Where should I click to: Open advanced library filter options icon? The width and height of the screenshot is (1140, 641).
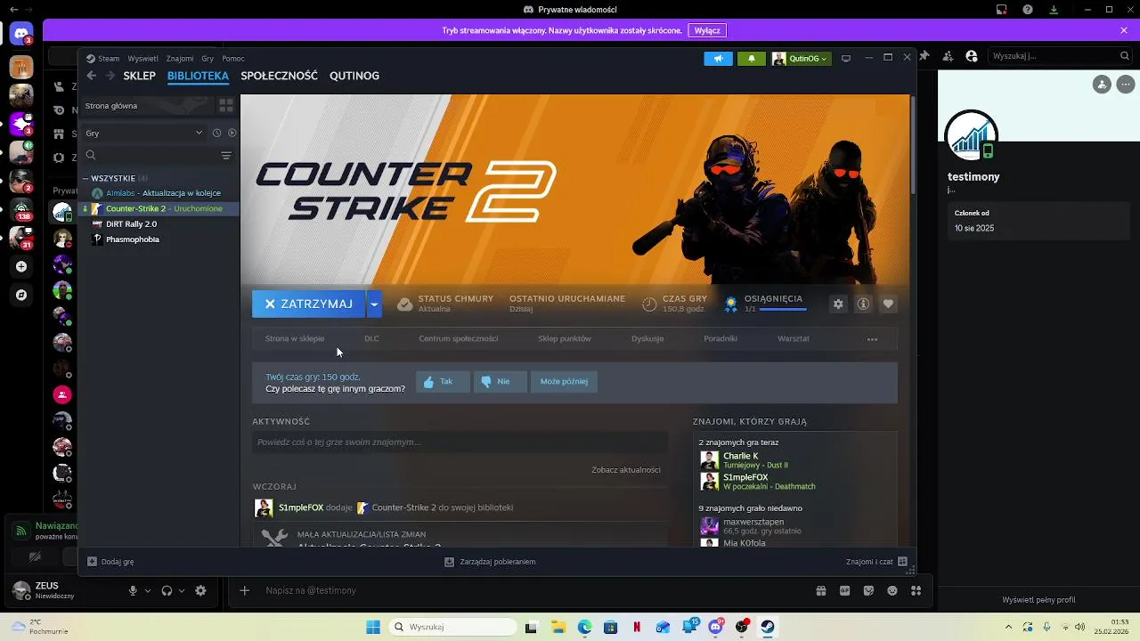pos(226,156)
